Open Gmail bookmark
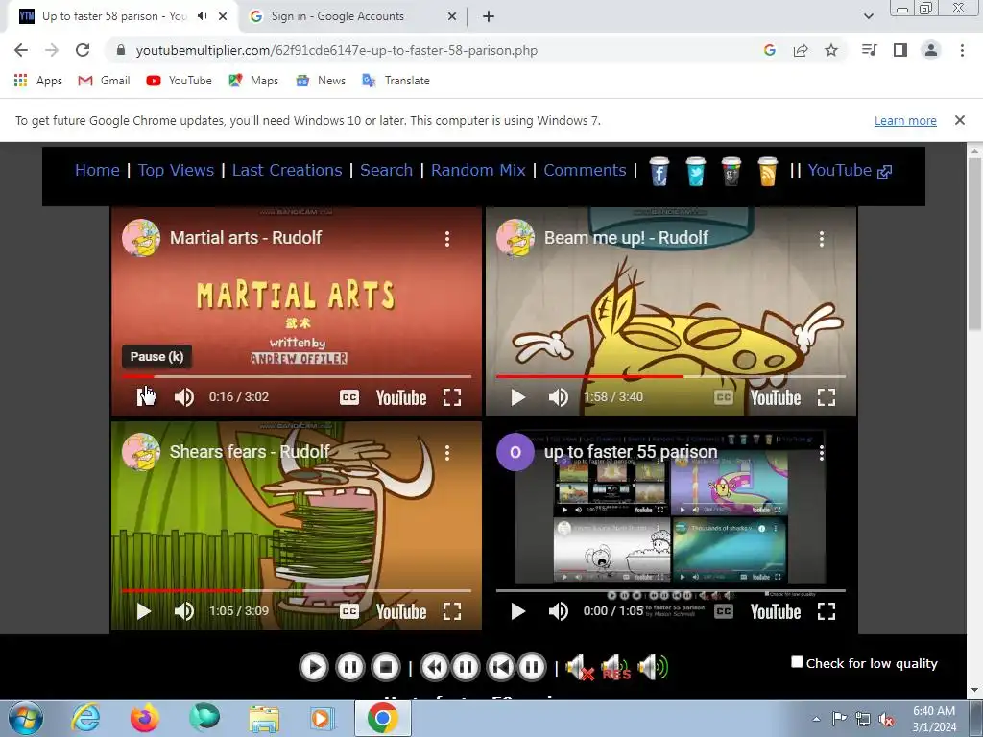 (x=104, y=81)
